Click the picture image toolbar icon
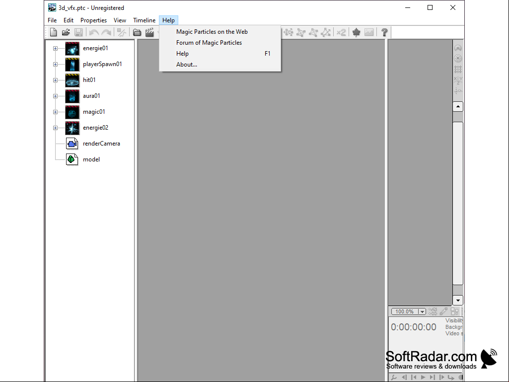The height and width of the screenshot is (382, 509). tap(369, 32)
